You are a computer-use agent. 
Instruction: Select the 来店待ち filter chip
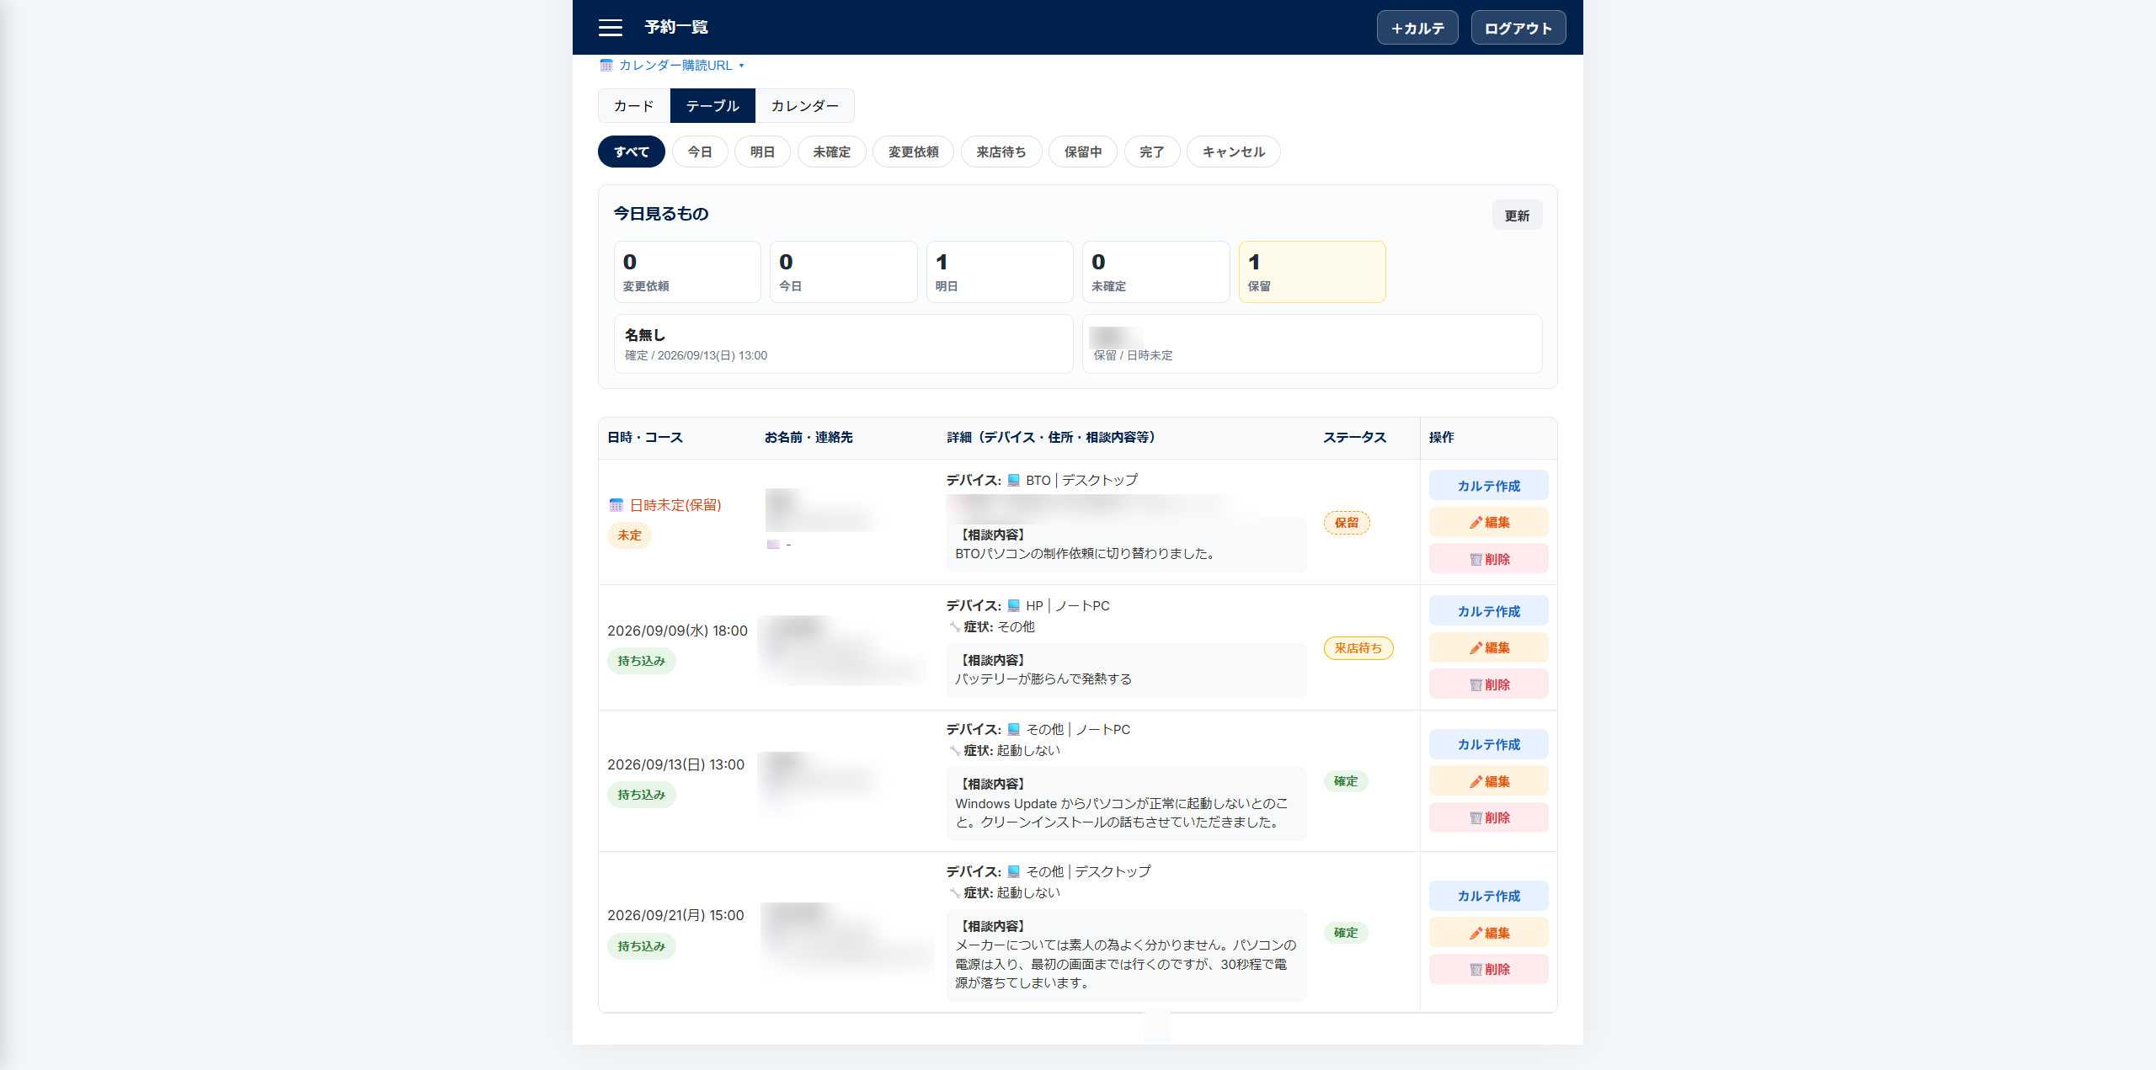click(1001, 152)
